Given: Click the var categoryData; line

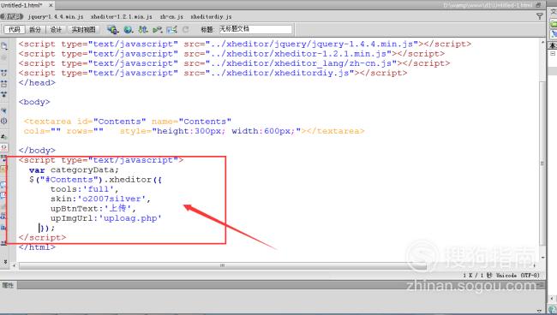Looking at the screenshot, I should pos(74,170).
